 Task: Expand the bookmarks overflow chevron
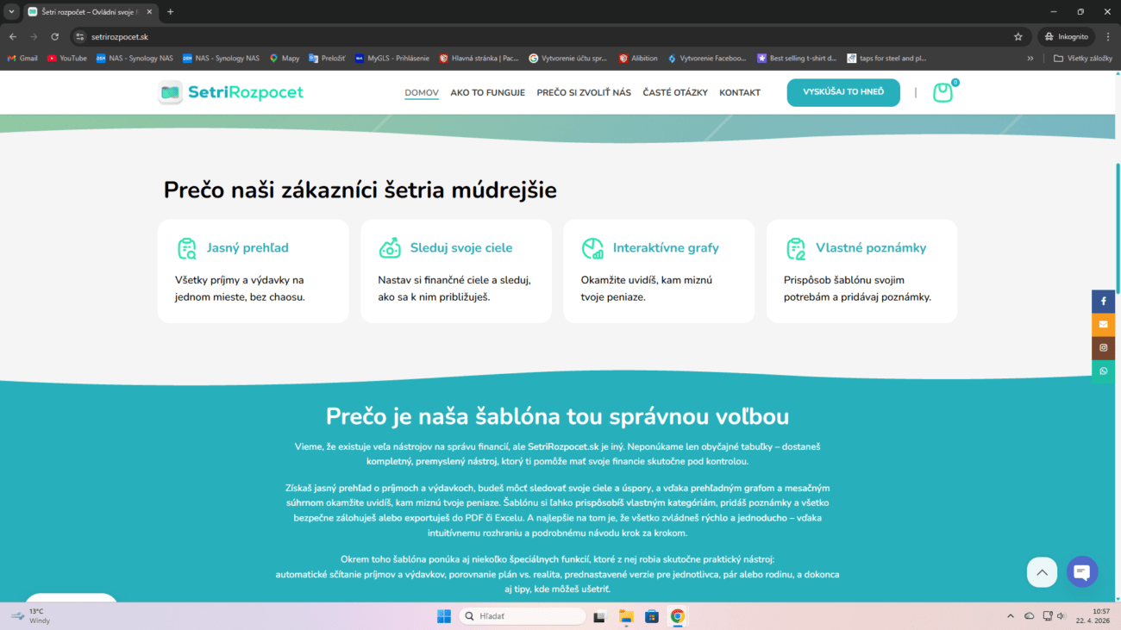pos(1030,58)
